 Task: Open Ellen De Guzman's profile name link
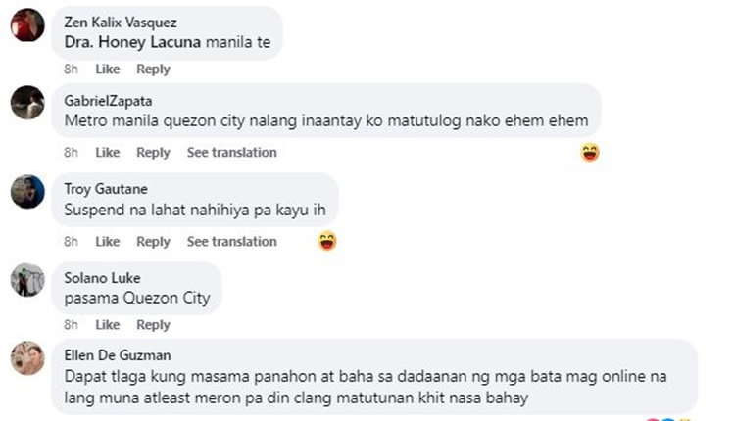pos(118,355)
